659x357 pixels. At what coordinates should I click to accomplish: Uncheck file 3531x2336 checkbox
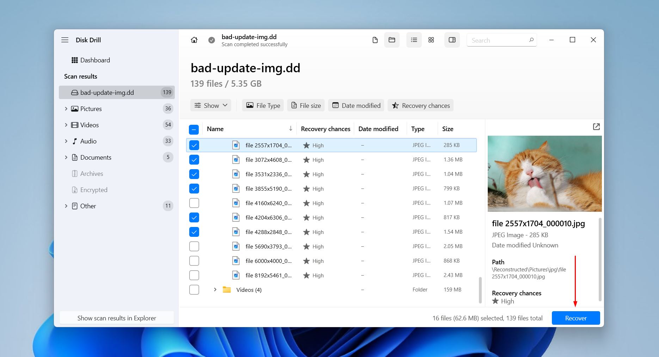pos(194,174)
